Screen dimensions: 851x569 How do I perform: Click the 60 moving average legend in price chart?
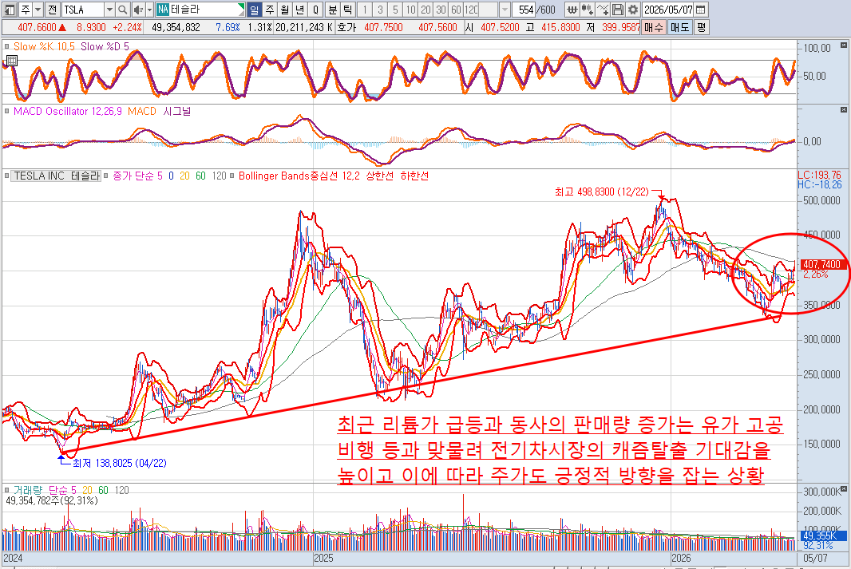point(201,176)
